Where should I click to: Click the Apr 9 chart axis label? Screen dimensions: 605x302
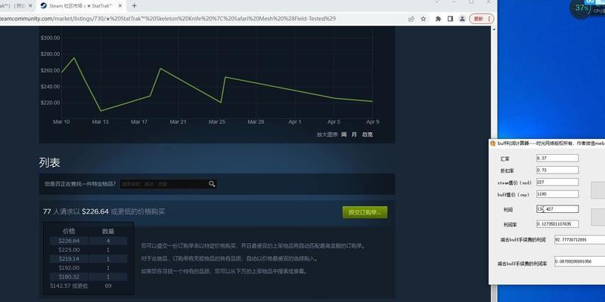[x=372, y=122]
